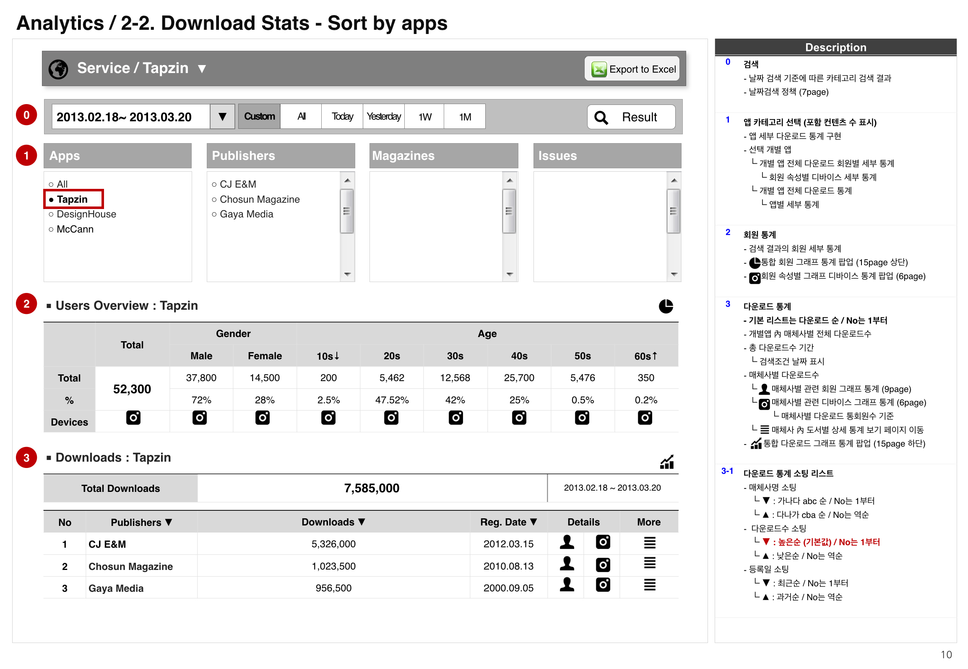
Task: Open More list for CJ E&M
Action: [650, 543]
